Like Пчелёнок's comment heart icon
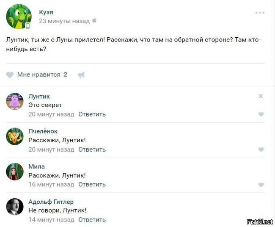This screenshot has height=227, width=275. coord(261,149)
